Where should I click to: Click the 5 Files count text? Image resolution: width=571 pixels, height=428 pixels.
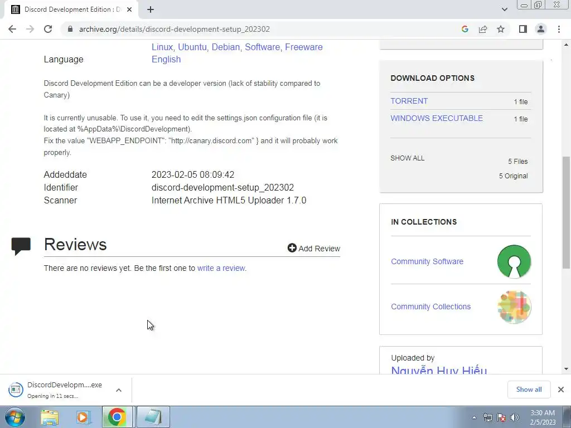coord(518,161)
